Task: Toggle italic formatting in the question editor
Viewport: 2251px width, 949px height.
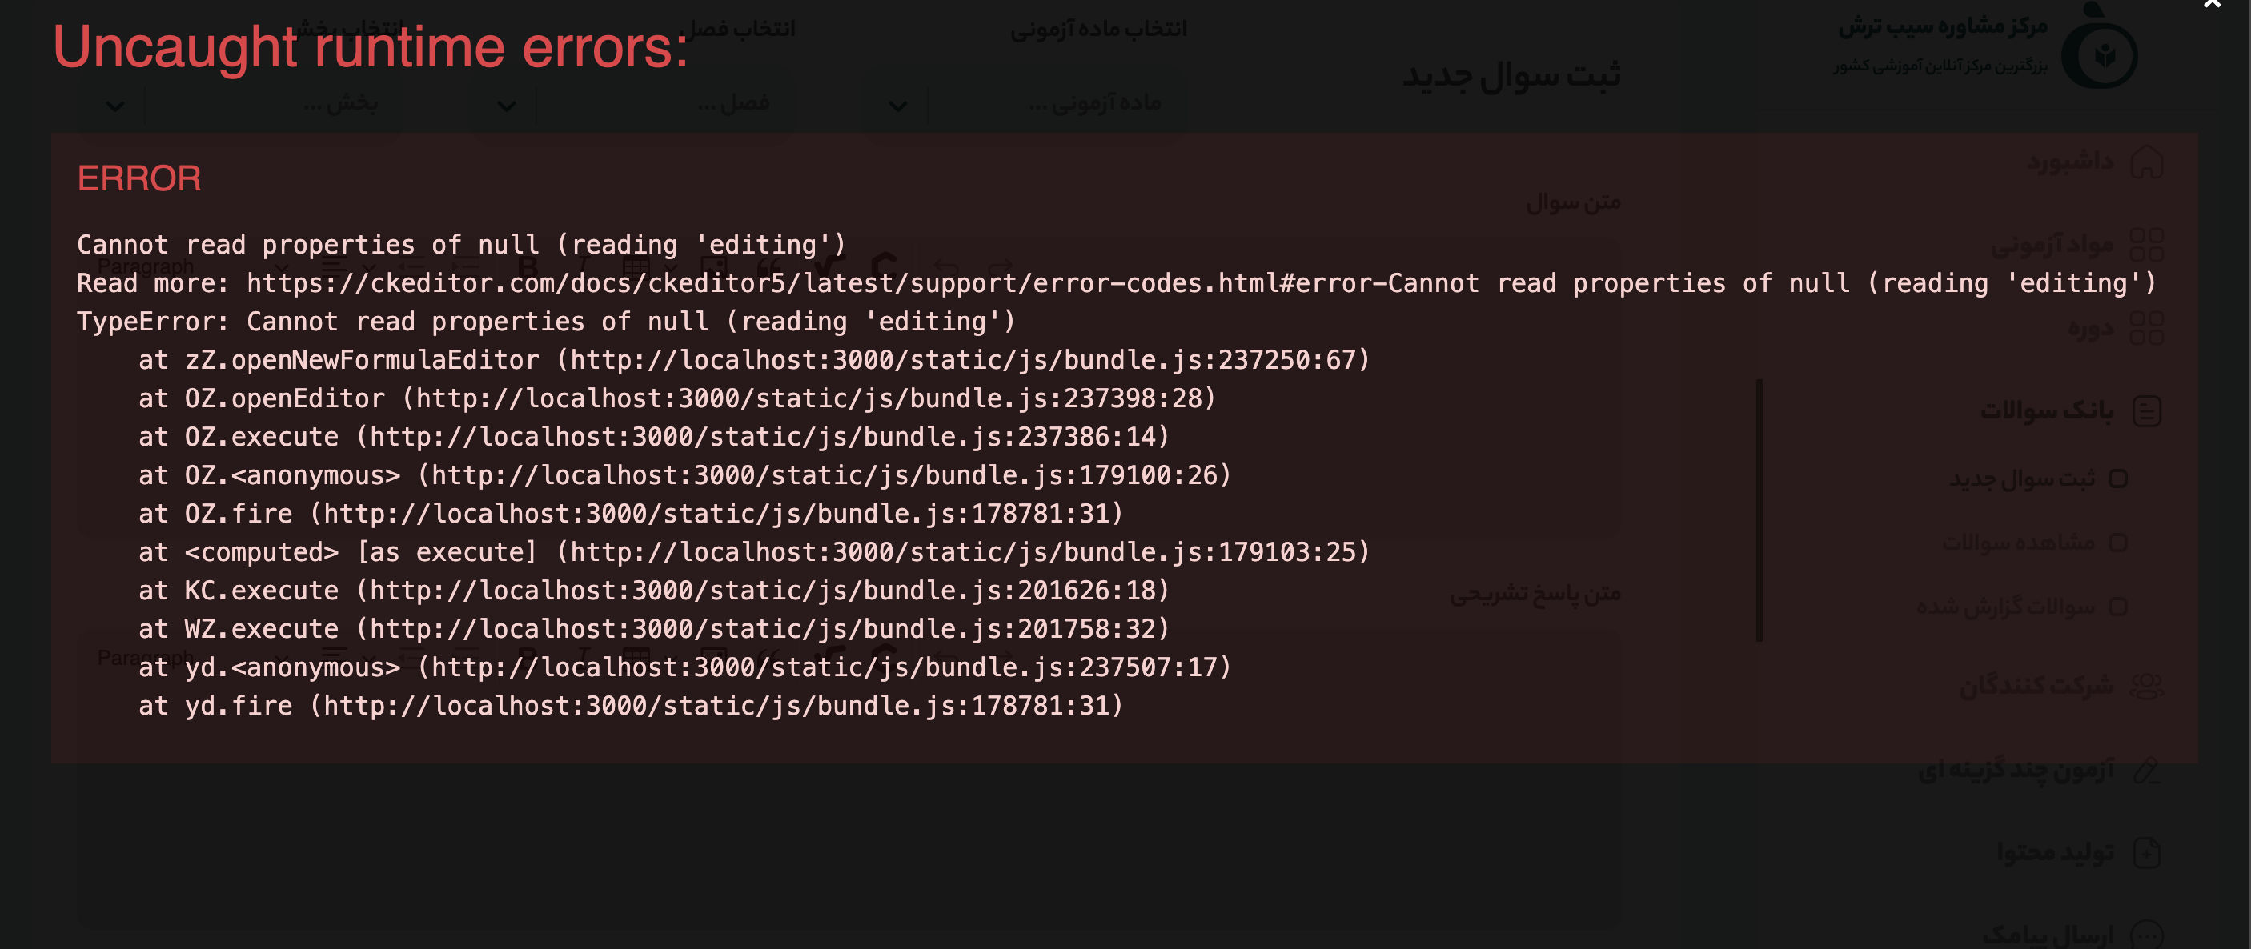Action: [583, 266]
